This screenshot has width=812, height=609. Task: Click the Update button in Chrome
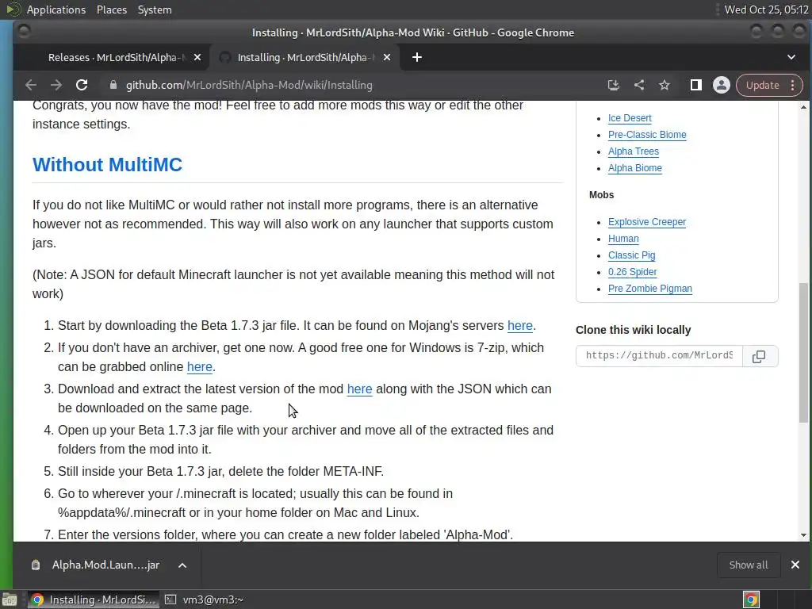click(762, 85)
